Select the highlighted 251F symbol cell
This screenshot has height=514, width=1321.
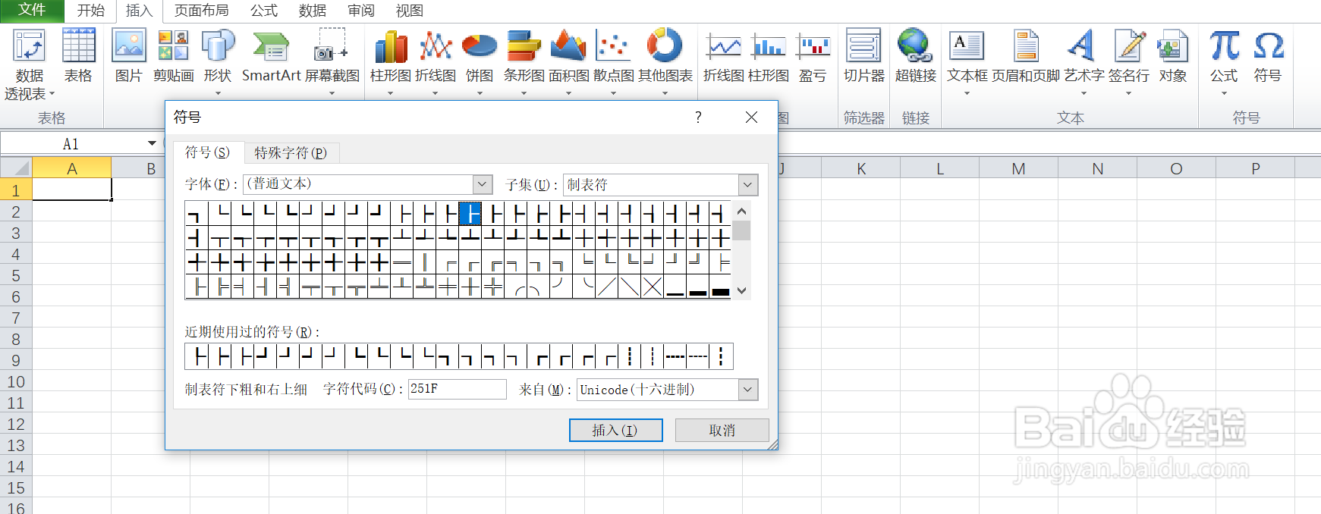[x=470, y=214]
